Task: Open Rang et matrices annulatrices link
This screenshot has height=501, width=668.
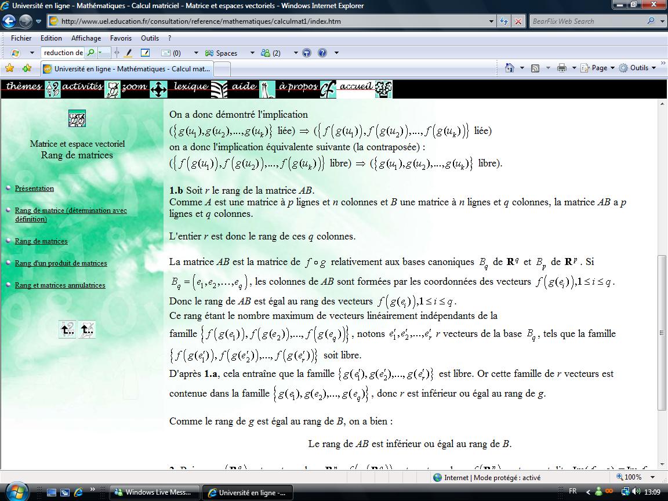Action: click(60, 285)
